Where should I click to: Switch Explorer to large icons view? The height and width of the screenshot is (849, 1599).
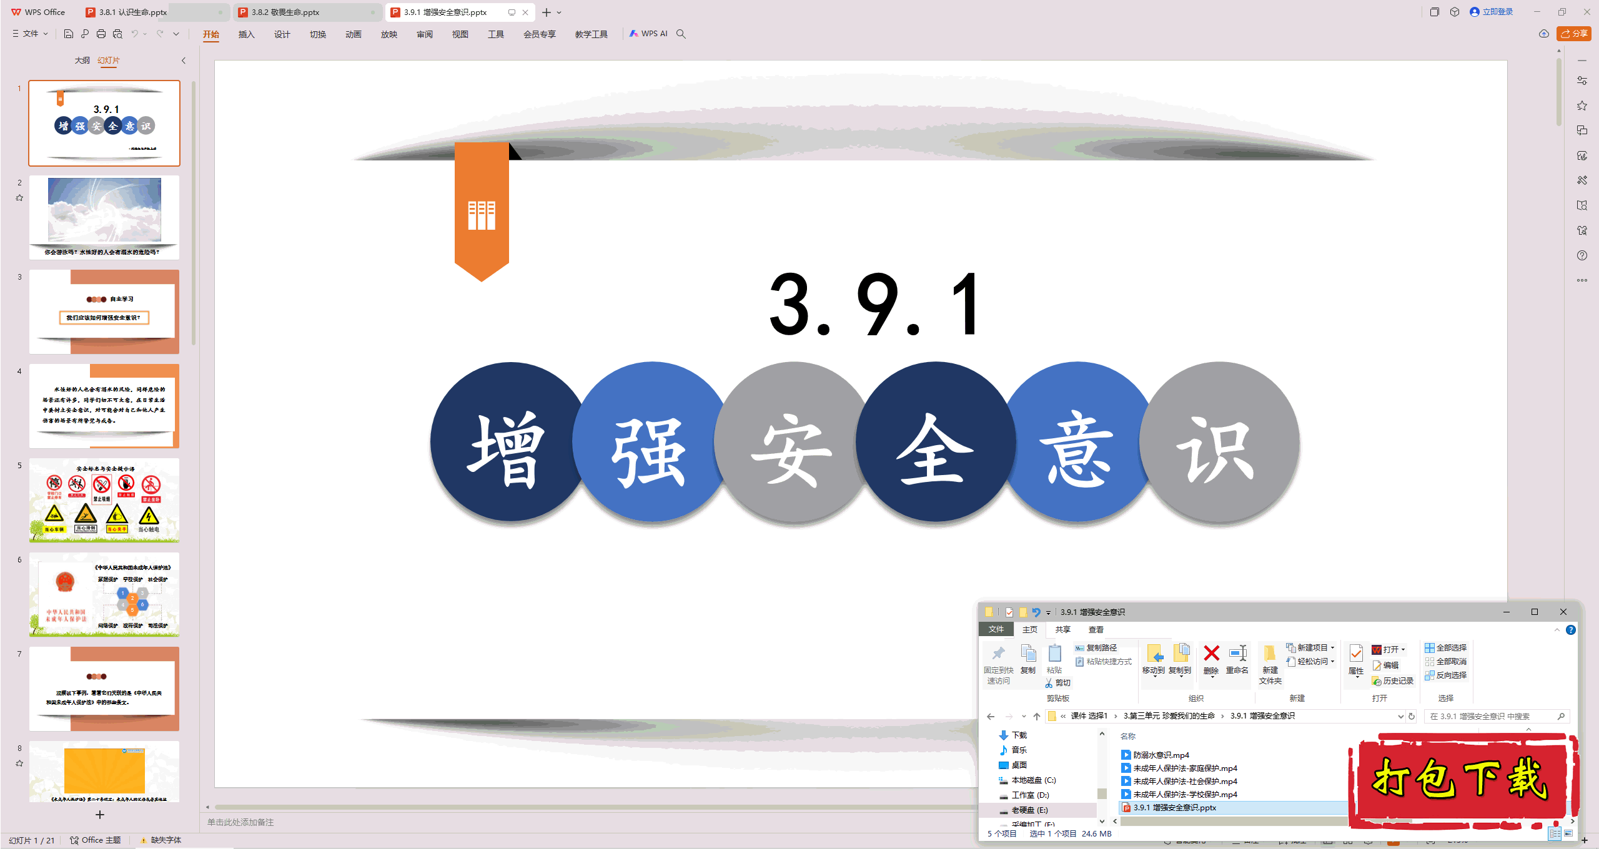coord(1568,833)
